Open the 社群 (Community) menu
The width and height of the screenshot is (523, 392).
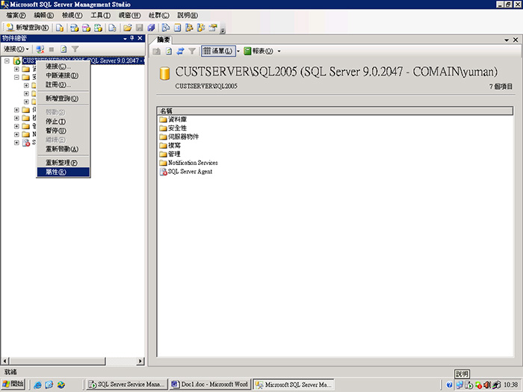coord(158,16)
